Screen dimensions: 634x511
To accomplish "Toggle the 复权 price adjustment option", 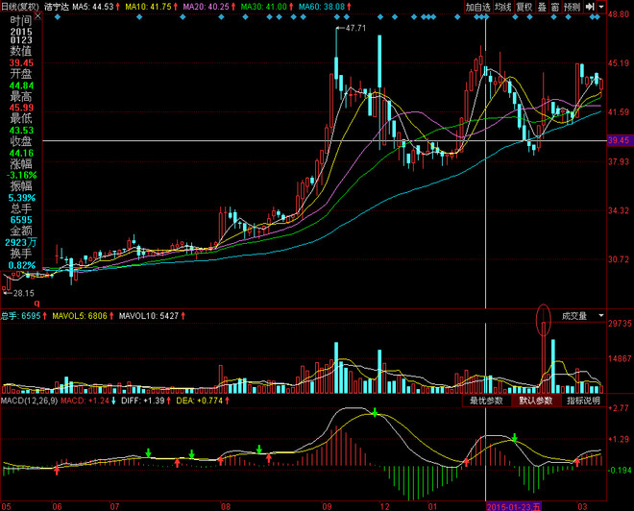I will (524, 7).
